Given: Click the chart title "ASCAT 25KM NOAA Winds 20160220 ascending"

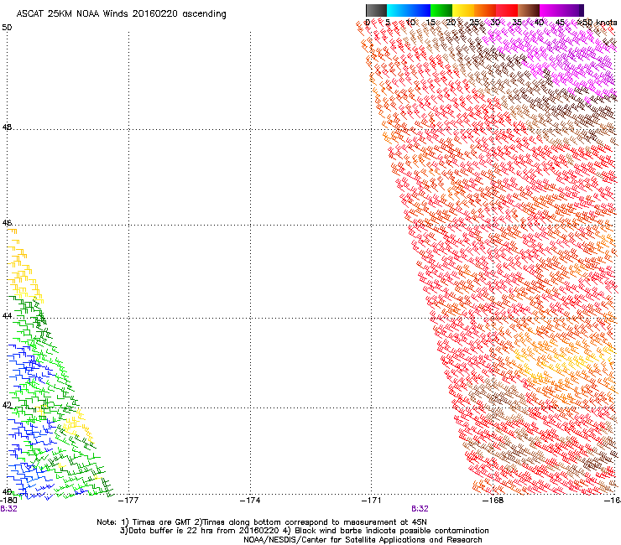Looking at the screenshot, I should click(x=121, y=13).
